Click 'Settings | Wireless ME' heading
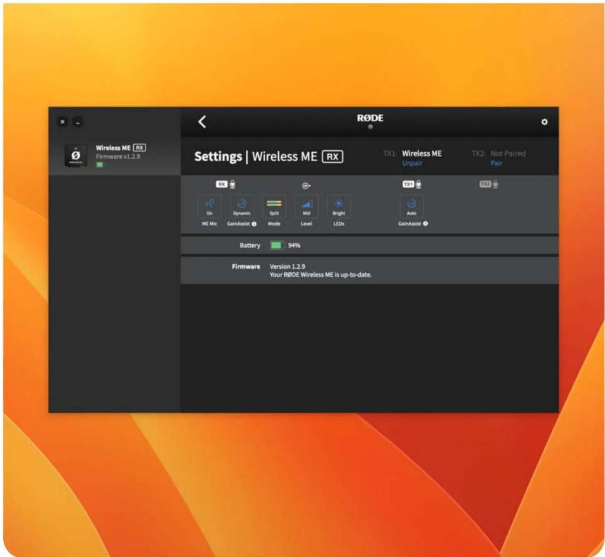The image size is (605, 557). pos(255,156)
